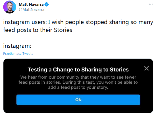
Task: Click the word "many" ending the first line
Action: (146, 22)
